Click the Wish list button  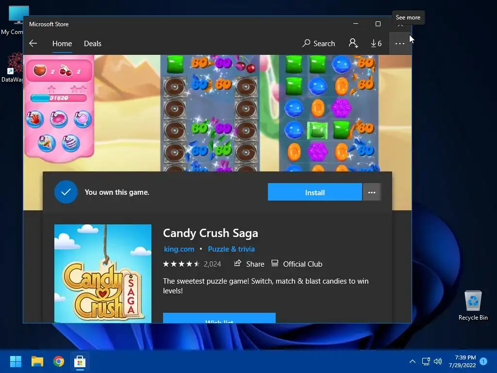(219, 318)
